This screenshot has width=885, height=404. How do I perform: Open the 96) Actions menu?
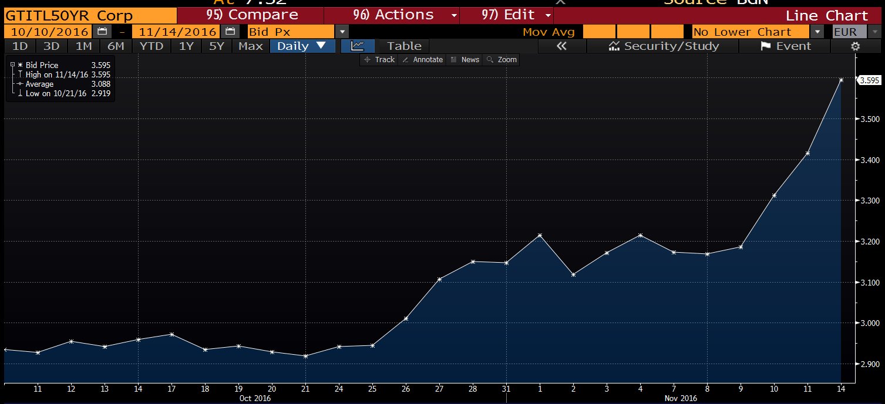(392, 15)
